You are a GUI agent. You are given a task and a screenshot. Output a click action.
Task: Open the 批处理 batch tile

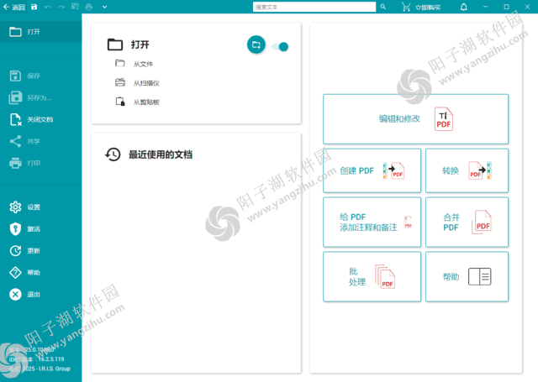coord(372,277)
